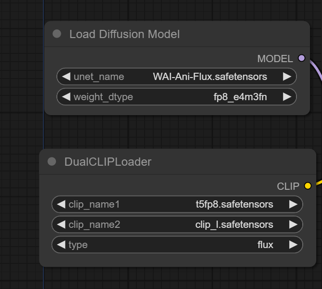Click previous arrow on unet_name field
Image resolution: width=322 pixels, height=289 pixels.
tap(66, 77)
